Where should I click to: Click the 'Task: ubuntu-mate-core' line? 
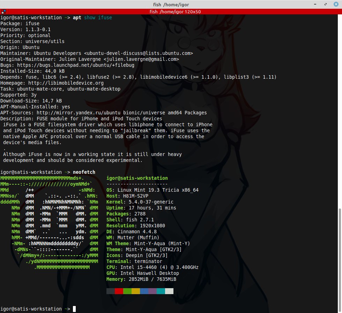[x=60, y=89]
